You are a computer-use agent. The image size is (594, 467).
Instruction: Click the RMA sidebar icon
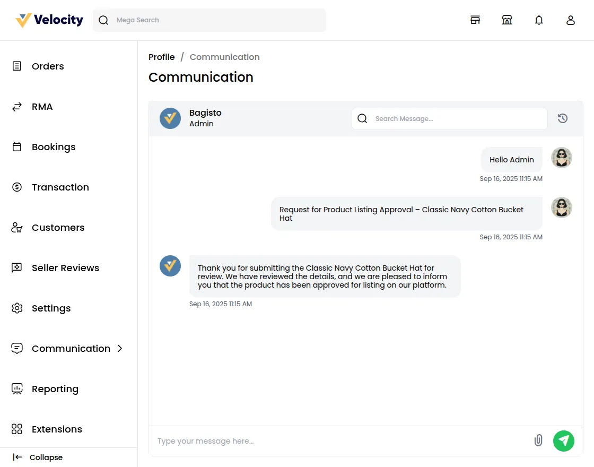16,107
